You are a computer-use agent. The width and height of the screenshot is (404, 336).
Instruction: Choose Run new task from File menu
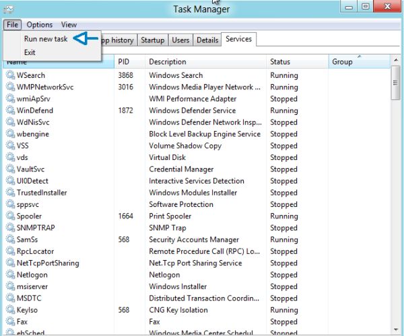pos(46,39)
